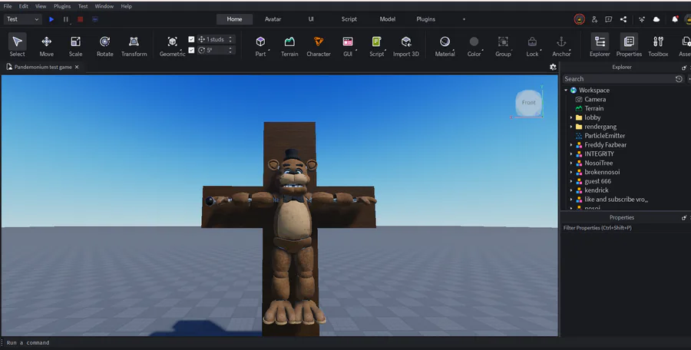Expand the kendrick model

point(571,190)
